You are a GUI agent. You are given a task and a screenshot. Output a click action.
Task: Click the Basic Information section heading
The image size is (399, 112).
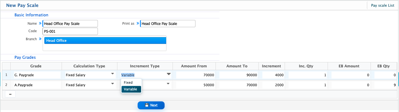coord(32,15)
